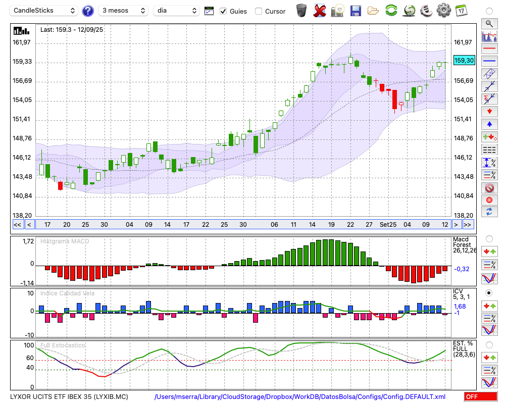This screenshot has width=505, height=404.
Task: Click the blue -0,32 MACD value
Action: point(462,269)
